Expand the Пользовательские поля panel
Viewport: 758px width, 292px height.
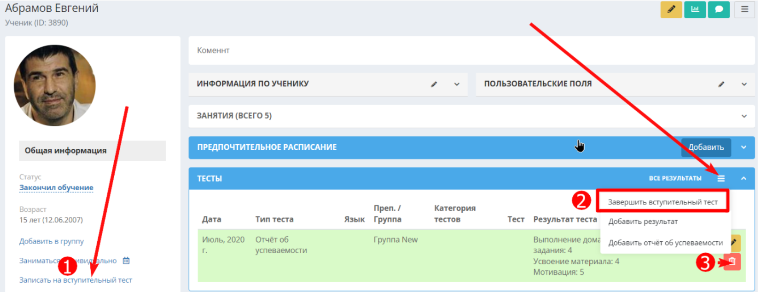point(744,85)
